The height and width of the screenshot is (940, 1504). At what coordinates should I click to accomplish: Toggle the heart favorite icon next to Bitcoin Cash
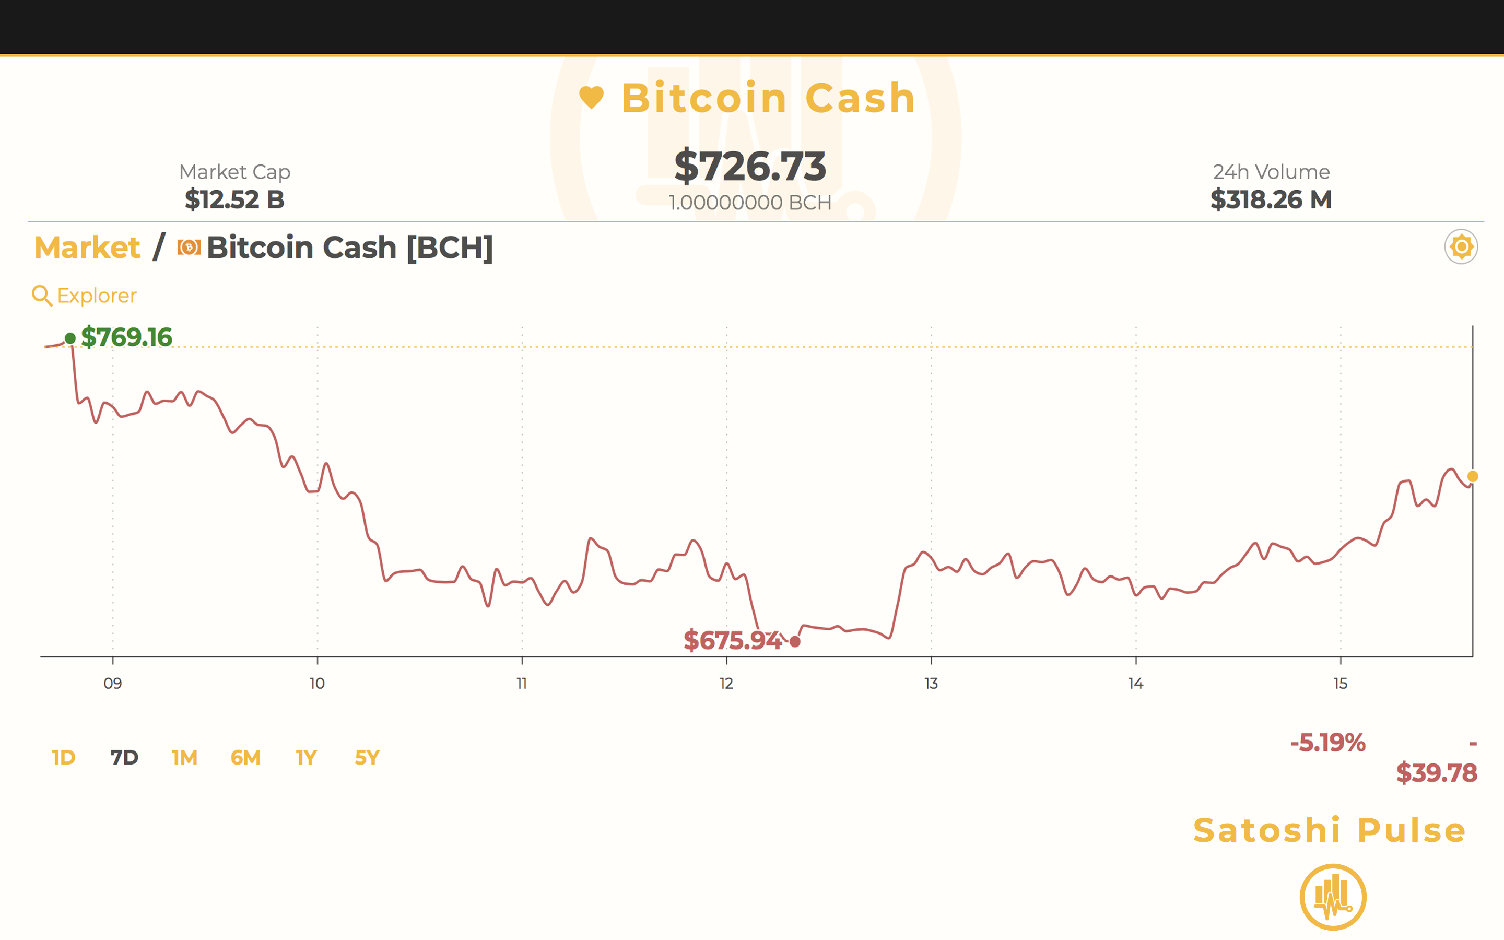click(x=592, y=97)
